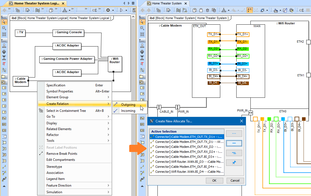Click the pin button in Allocate dialog

[x=234, y=163]
